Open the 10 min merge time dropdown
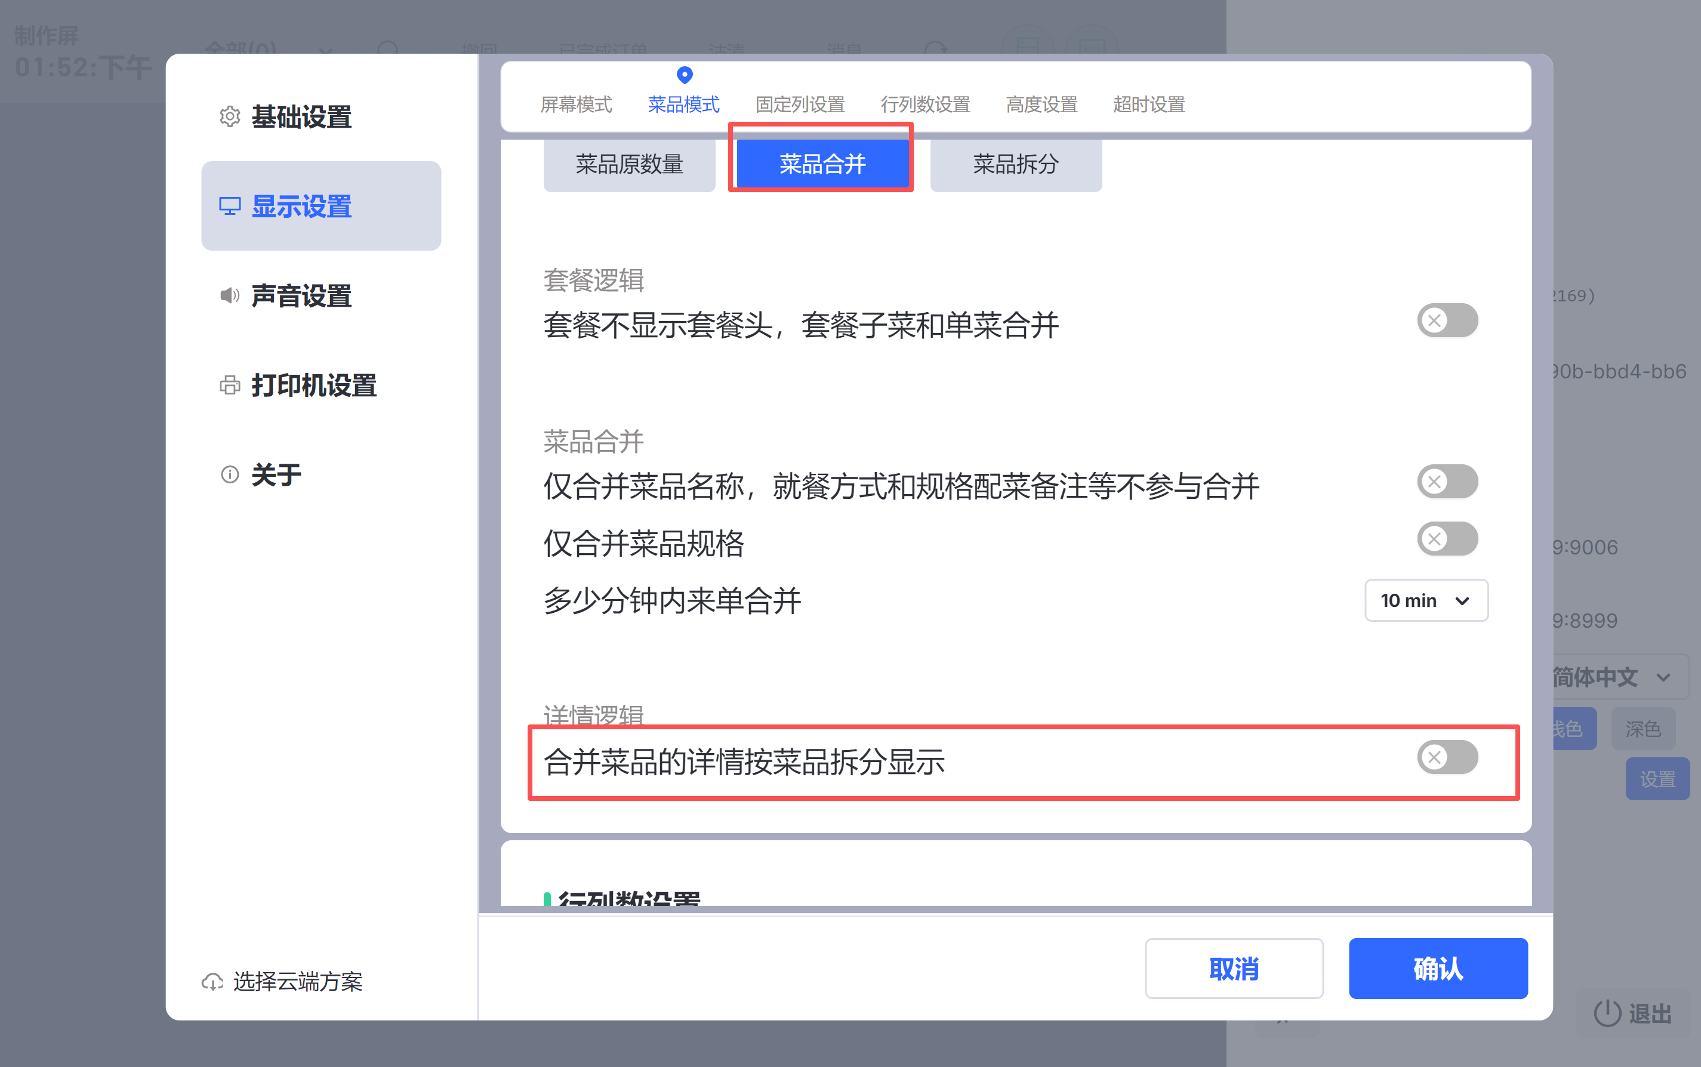Screen dimensions: 1701x1067 [x=1426, y=600]
